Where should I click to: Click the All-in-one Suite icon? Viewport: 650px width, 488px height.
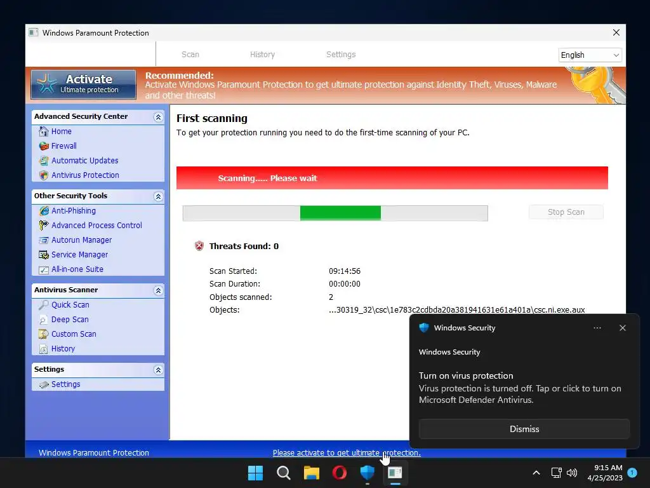44,269
